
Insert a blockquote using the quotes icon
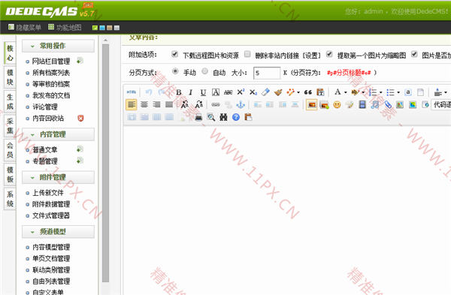pyautogui.click(x=308, y=92)
